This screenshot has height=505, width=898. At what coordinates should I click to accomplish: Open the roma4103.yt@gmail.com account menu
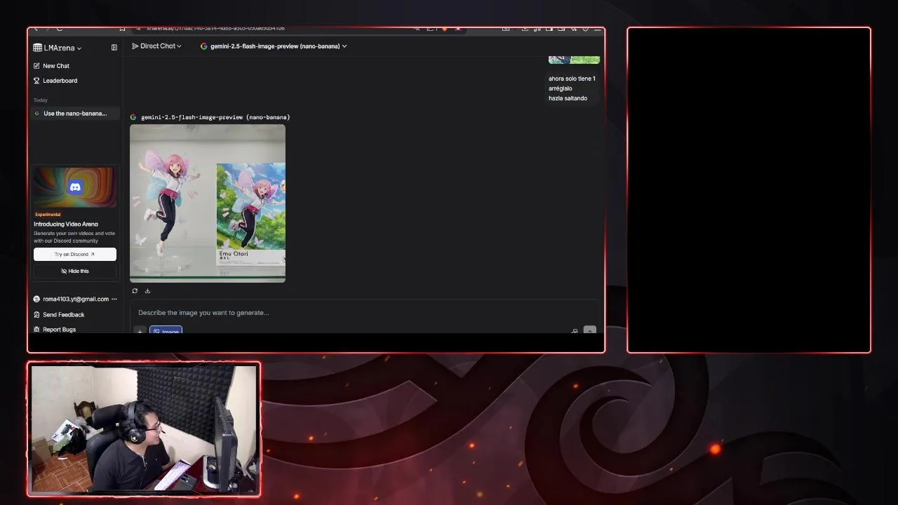click(x=75, y=299)
